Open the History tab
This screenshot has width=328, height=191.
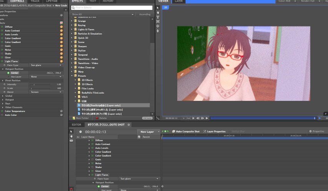(x=108, y=1)
